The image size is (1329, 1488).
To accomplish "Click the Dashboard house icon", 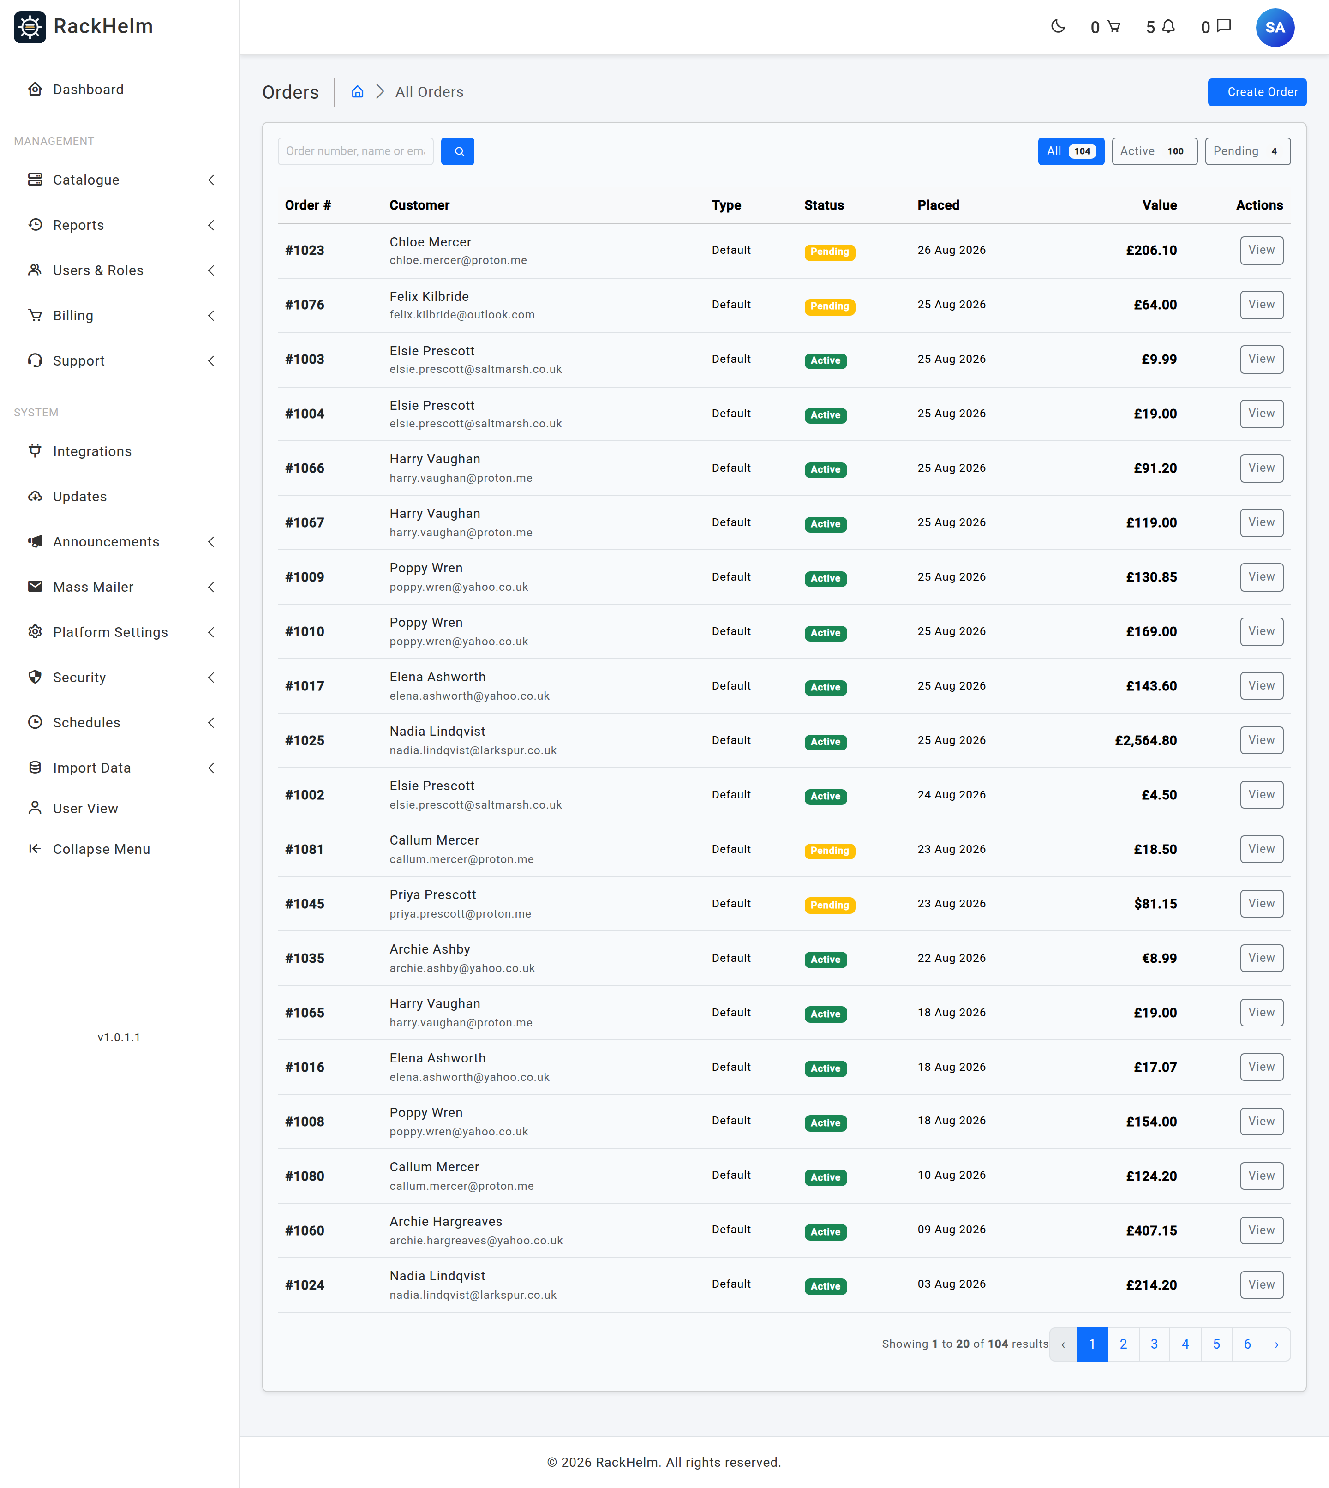I will coord(34,89).
